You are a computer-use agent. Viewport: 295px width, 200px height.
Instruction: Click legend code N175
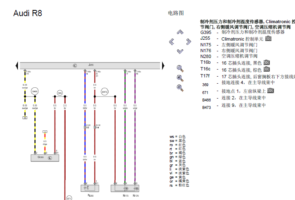pyautogui.click(x=206, y=45)
